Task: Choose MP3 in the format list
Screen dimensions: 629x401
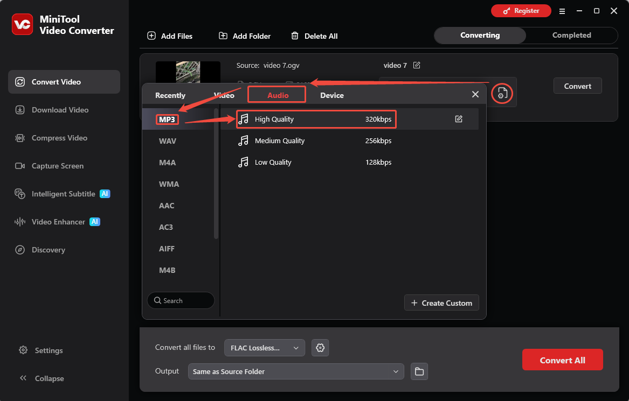Action: pyautogui.click(x=167, y=119)
